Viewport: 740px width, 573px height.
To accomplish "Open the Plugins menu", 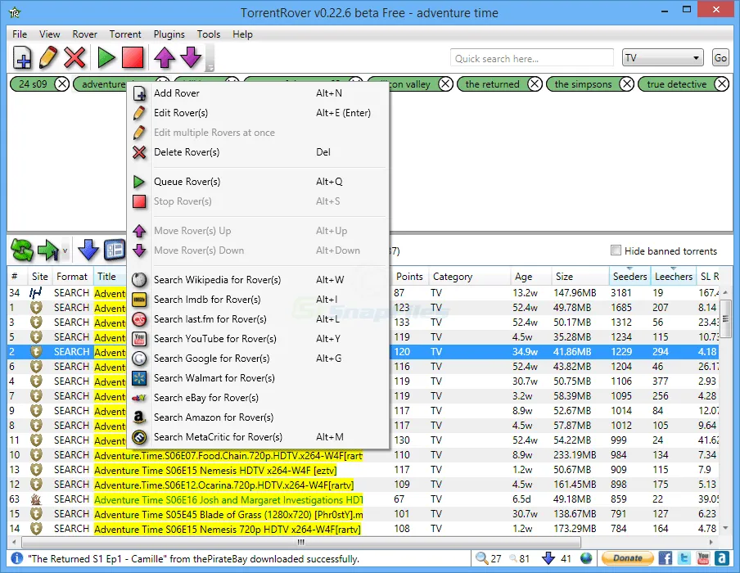I will click(169, 34).
